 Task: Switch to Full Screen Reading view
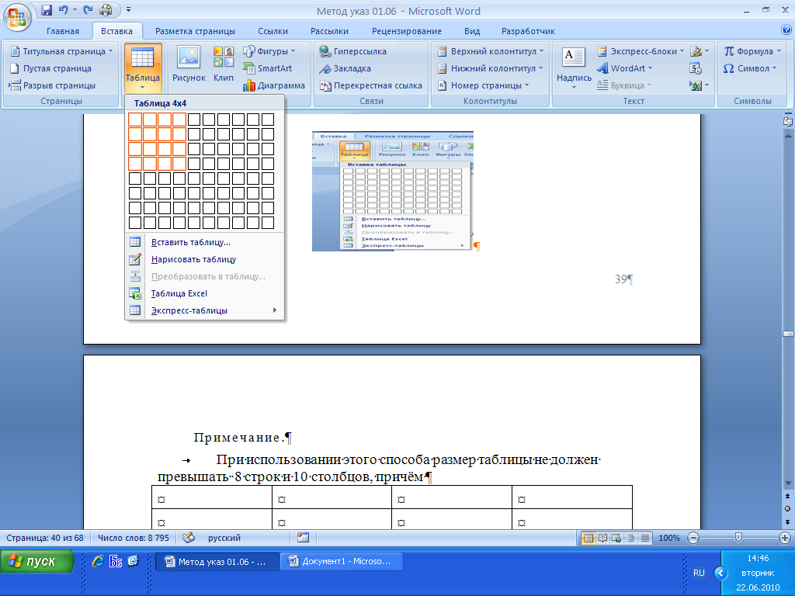pos(602,538)
